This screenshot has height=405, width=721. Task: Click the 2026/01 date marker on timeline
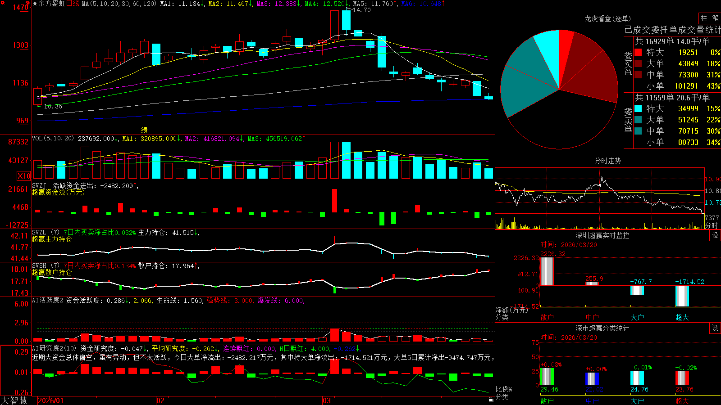tap(51, 400)
